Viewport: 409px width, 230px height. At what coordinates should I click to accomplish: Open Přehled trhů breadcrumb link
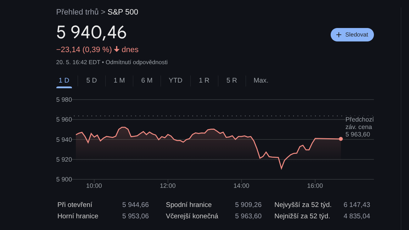pos(78,12)
